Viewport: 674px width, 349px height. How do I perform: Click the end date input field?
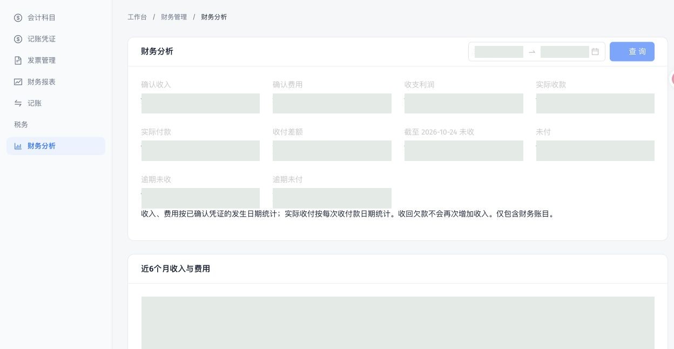(565, 52)
